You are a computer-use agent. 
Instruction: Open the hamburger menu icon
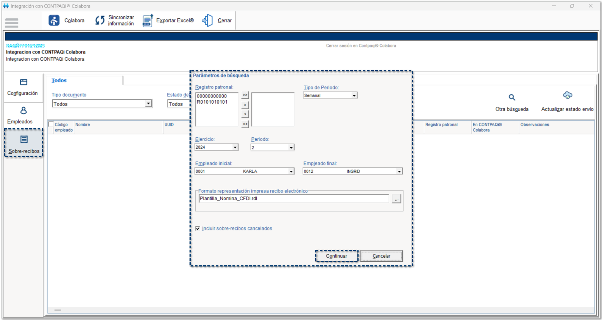pyautogui.click(x=11, y=23)
